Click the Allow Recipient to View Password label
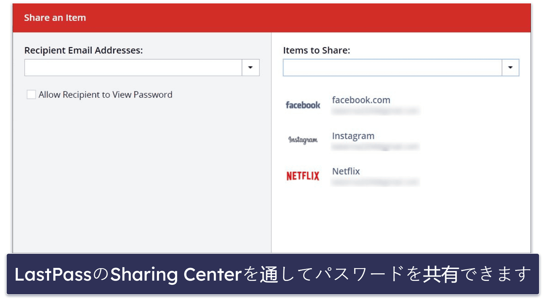Screen dimensions: 543x299 pyautogui.click(x=105, y=94)
